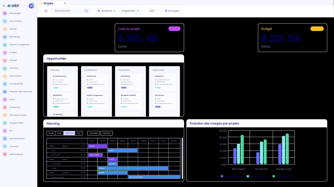334x187 pixels.
Task: Open the Support client headset icon
Action: (x=5, y=123)
